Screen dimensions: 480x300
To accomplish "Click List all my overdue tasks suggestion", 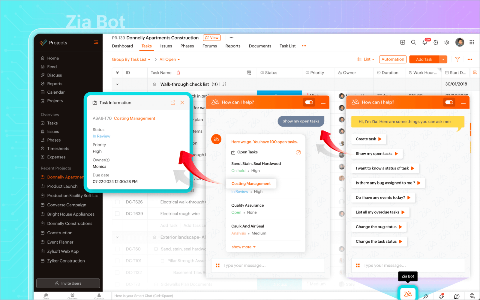I will 380,212.
